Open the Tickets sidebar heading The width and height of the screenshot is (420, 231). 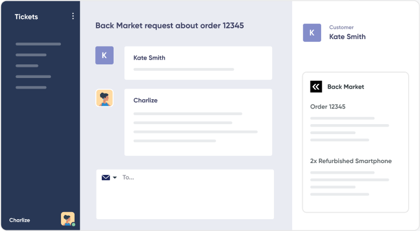(x=26, y=17)
